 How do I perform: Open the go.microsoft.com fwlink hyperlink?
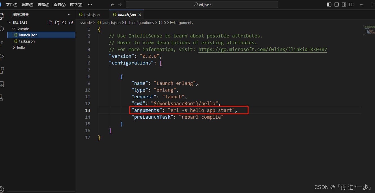coord(263,49)
